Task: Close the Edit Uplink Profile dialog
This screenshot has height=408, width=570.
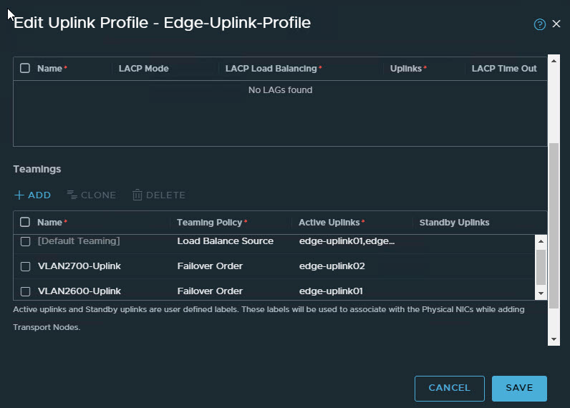Action: 556,24
